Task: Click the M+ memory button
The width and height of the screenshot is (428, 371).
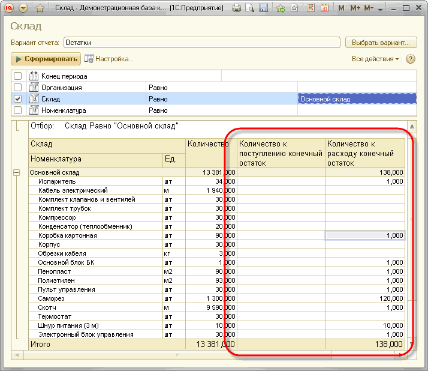Action: point(355,8)
